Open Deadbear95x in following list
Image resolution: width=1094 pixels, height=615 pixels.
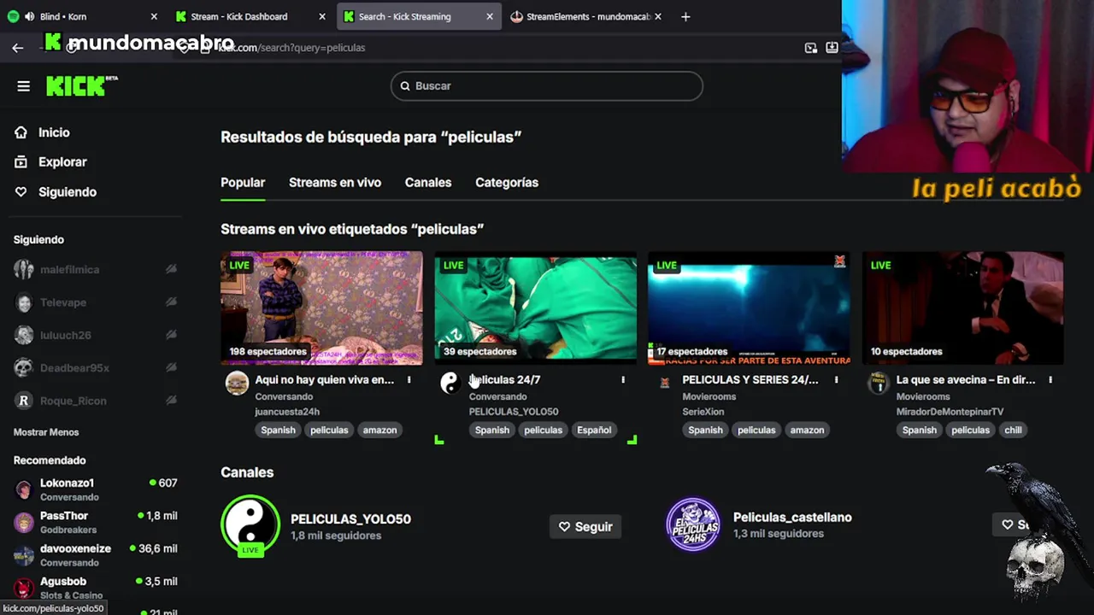75,368
